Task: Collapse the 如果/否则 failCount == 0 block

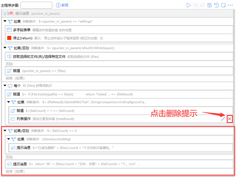Action: [x=5, y=131]
